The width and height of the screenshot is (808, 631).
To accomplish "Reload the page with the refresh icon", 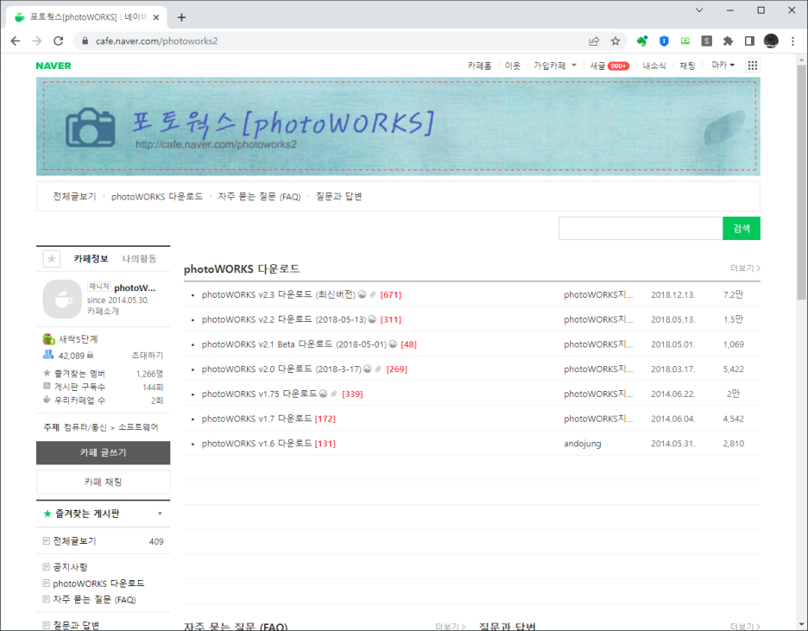I will tap(58, 41).
